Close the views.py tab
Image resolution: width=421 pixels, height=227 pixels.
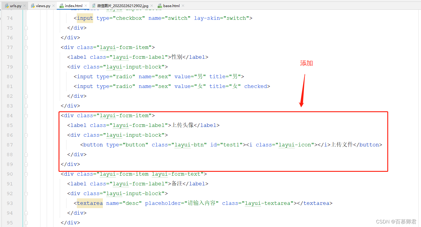point(54,6)
